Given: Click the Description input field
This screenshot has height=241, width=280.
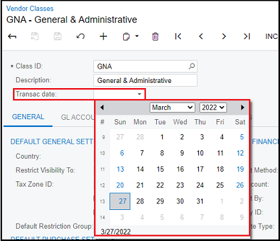Looking at the screenshot, I should coord(145,80).
